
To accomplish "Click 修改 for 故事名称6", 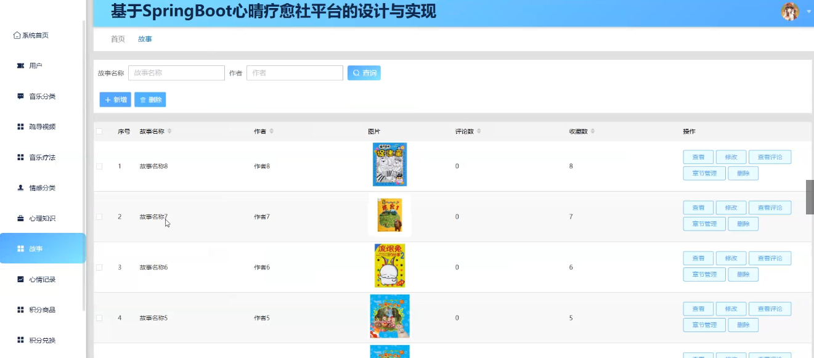I will click(x=731, y=258).
